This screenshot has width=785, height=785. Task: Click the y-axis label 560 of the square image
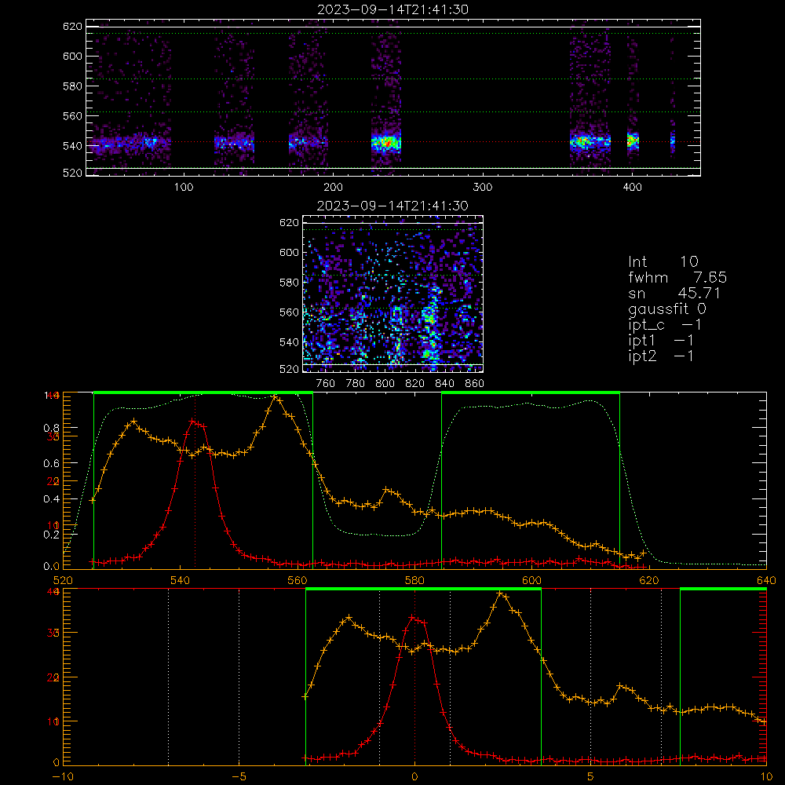tap(289, 312)
